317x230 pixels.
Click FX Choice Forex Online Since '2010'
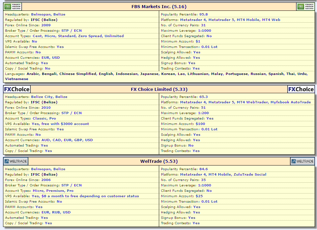[x=46, y=108]
